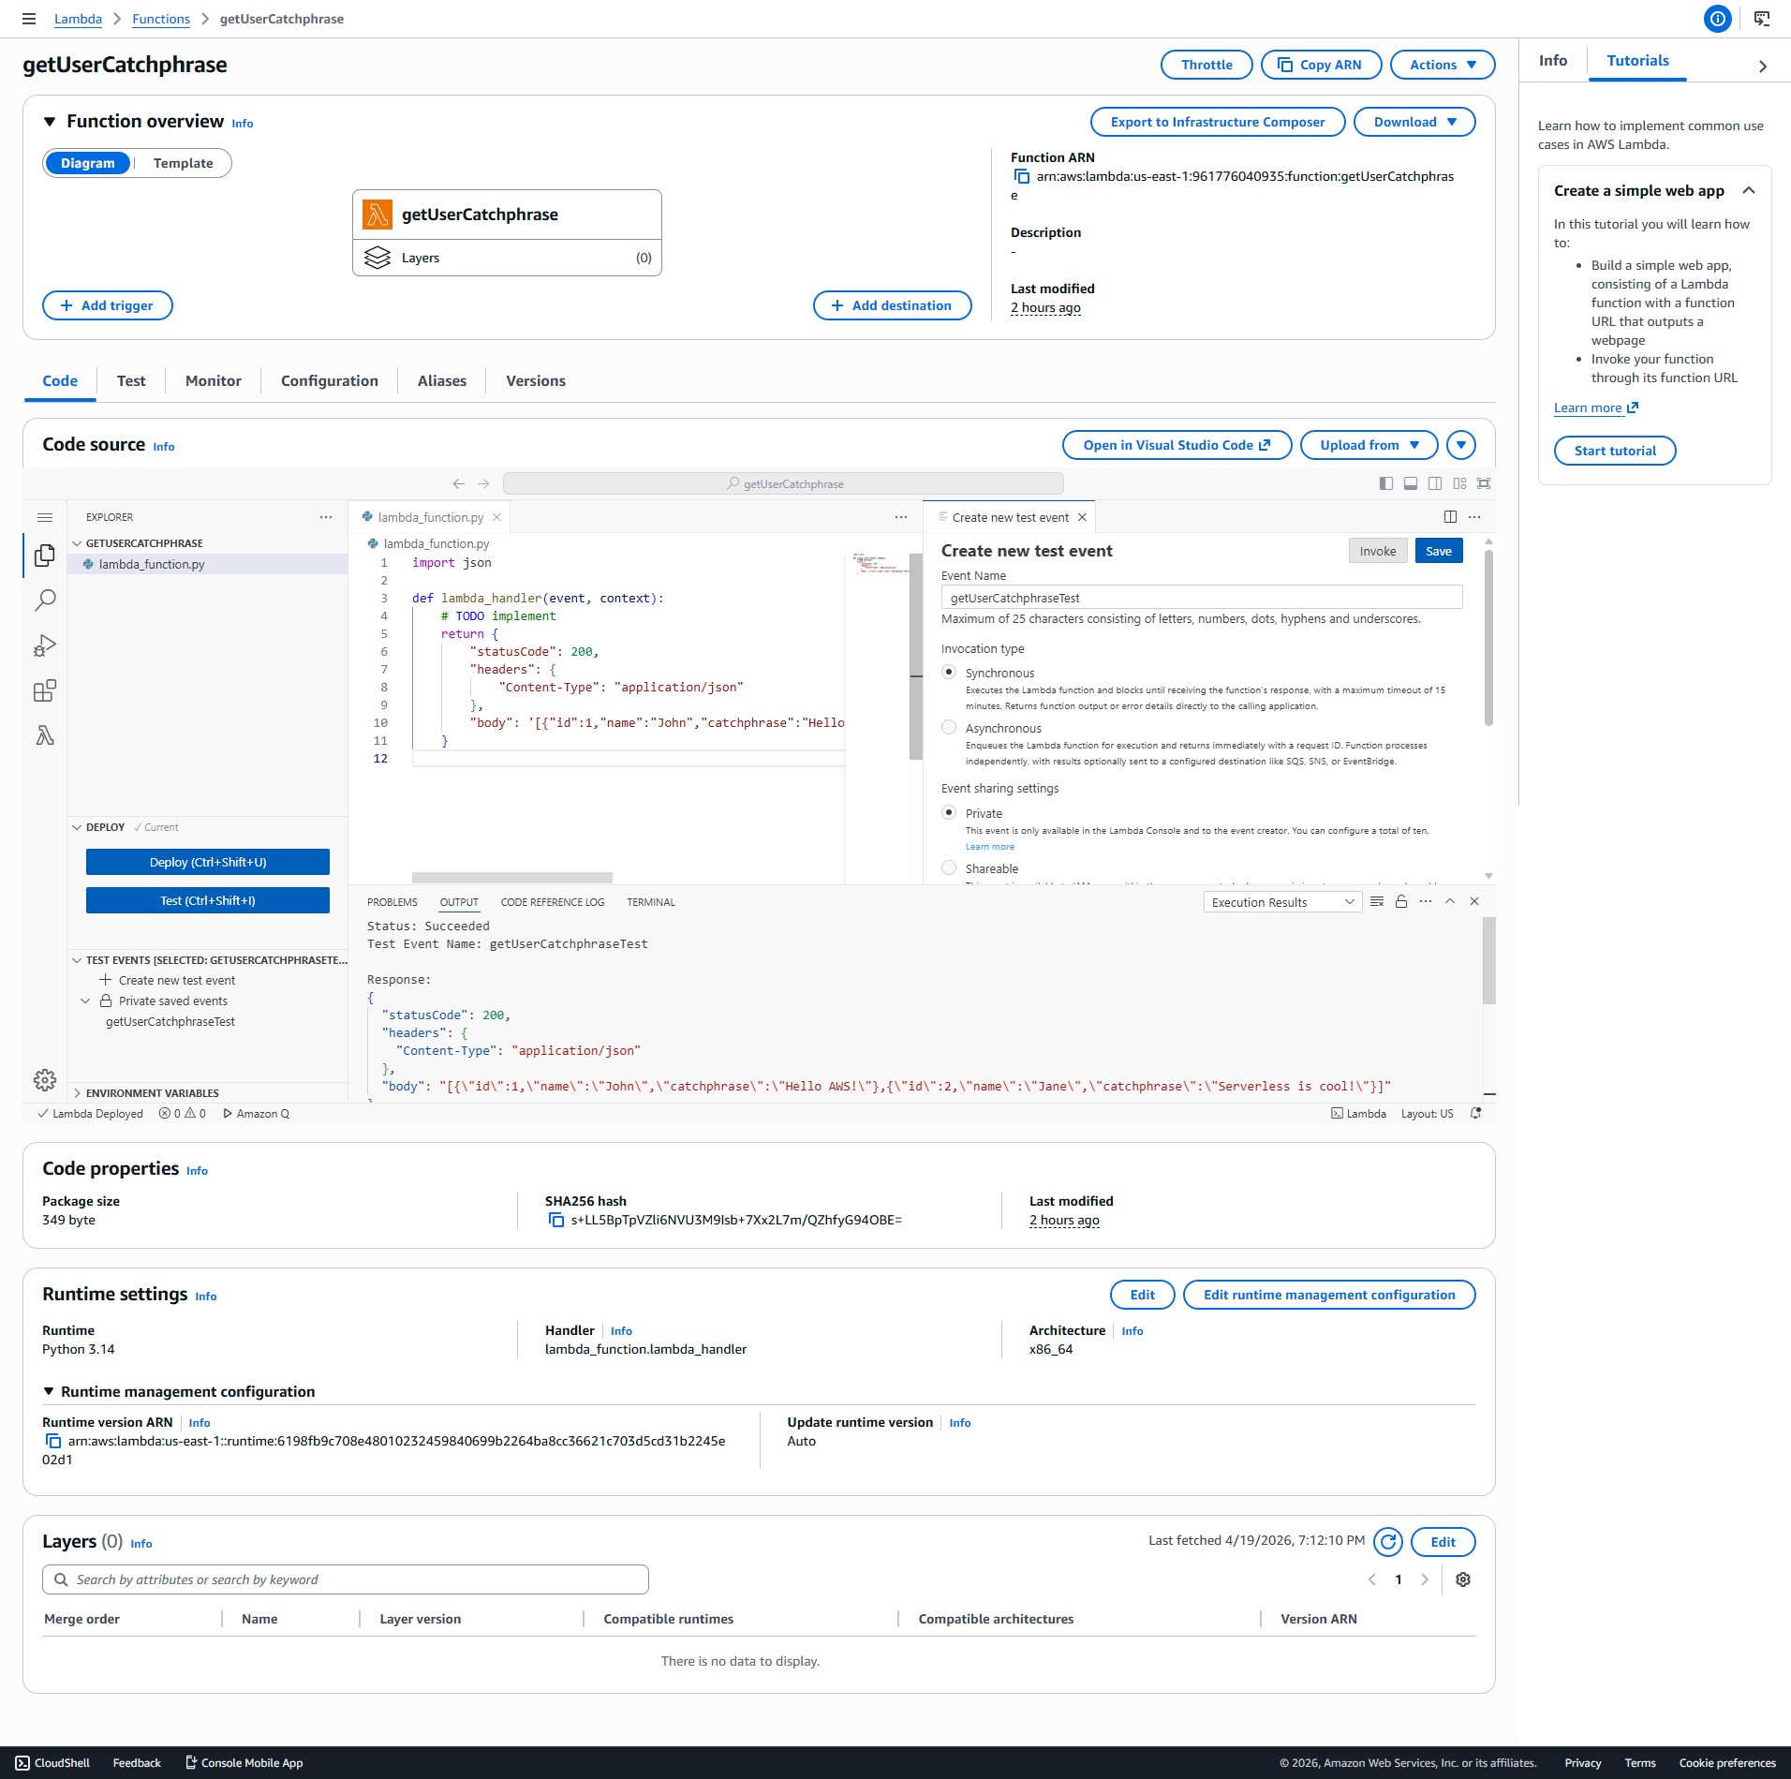Collapse the Function overview section

click(x=50, y=122)
